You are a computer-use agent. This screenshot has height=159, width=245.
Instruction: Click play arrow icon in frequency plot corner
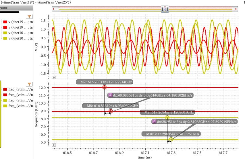(54, 144)
